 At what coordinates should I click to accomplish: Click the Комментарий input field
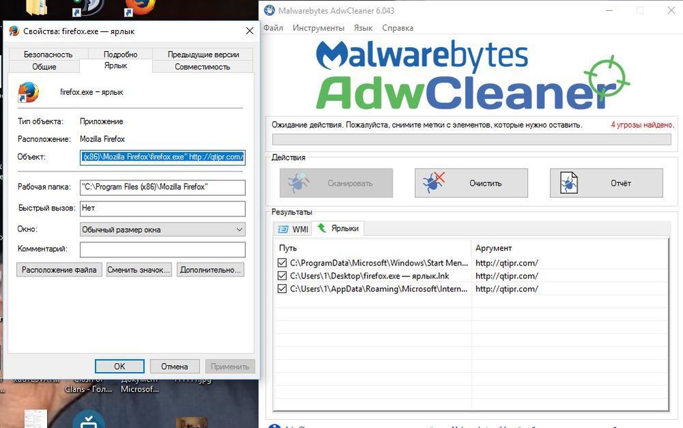(x=163, y=249)
